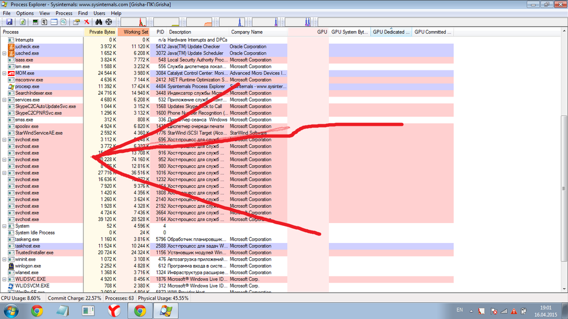
Task: Click the DLL/Handles view toolbar icon
Action: [x=64, y=22]
